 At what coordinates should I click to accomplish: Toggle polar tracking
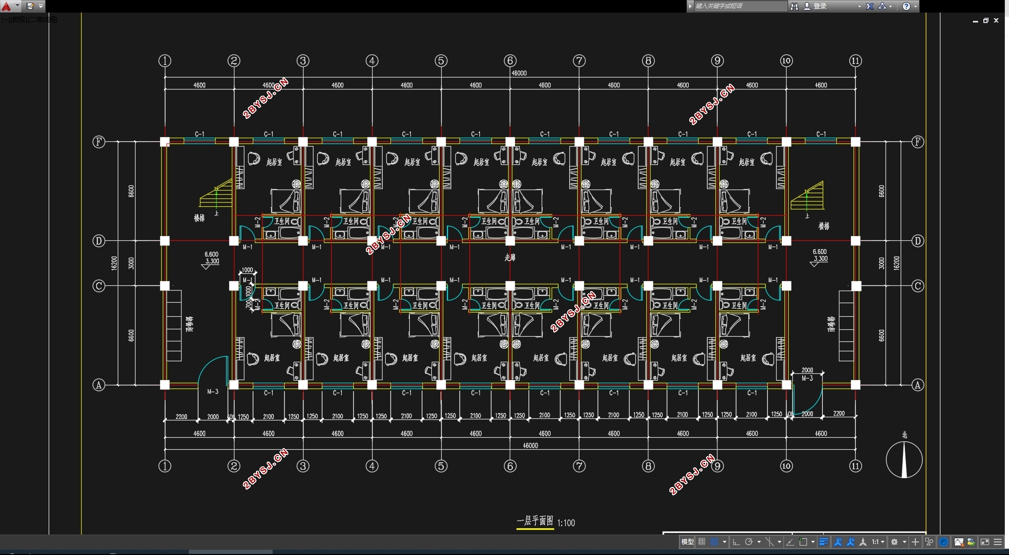tap(749, 542)
